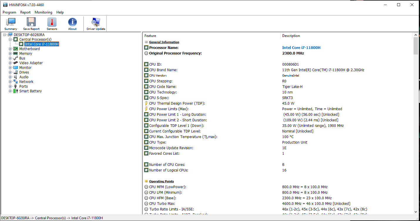This screenshot has height=221, width=420.
Task: Expand the Motherboard tree node
Action: click(x=10, y=49)
